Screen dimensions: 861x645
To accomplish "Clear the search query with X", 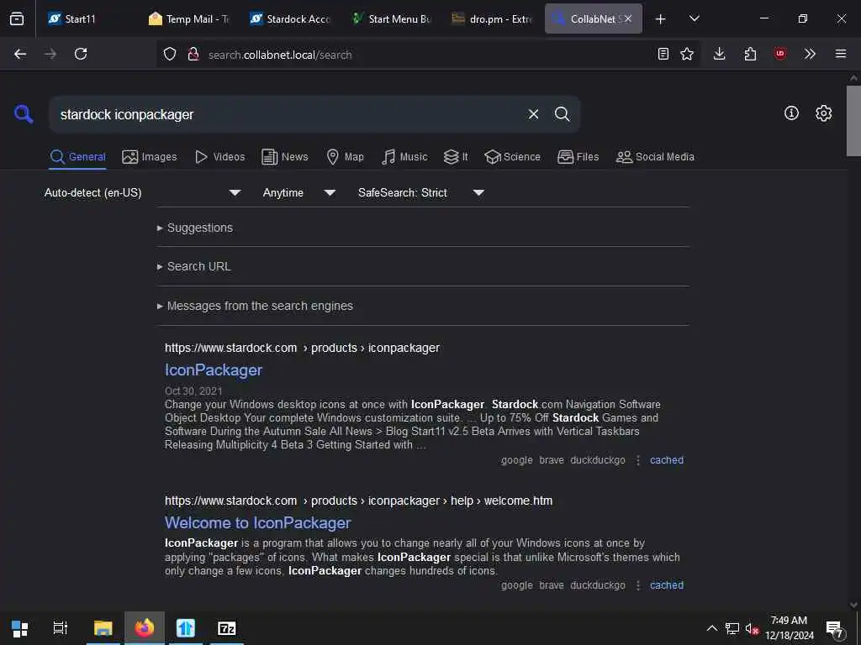I will [533, 114].
